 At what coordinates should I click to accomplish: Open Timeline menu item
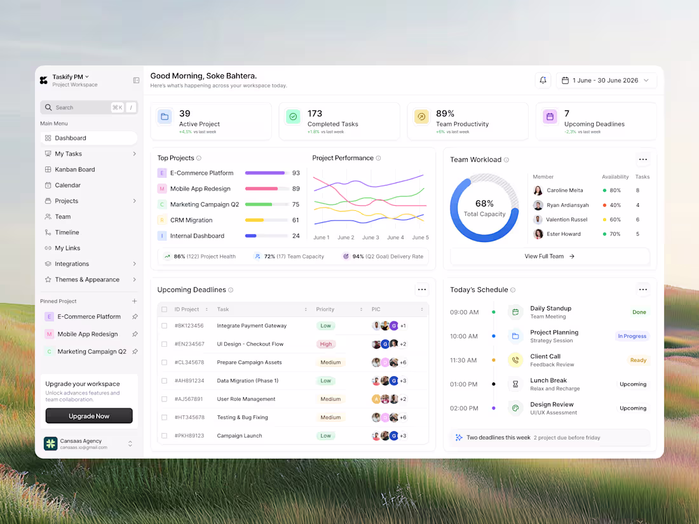tap(89, 232)
